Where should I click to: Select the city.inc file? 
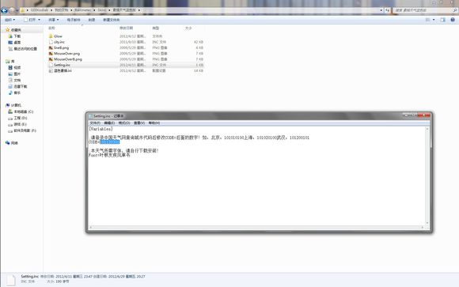(x=59, y=42)
